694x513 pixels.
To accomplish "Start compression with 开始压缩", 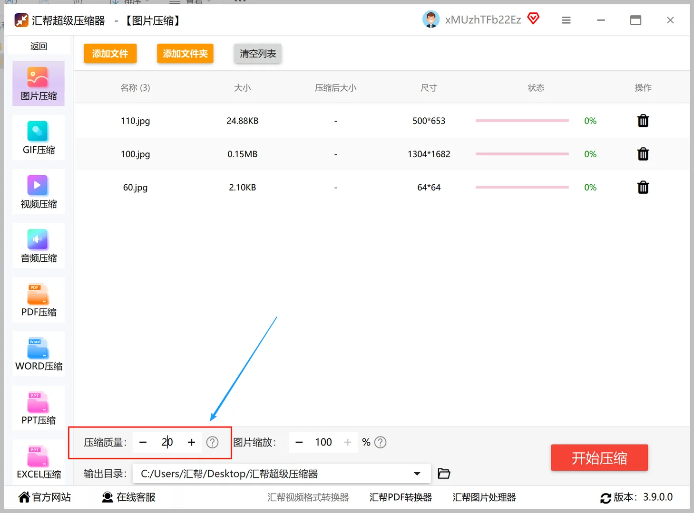I will tap(599, 457).
